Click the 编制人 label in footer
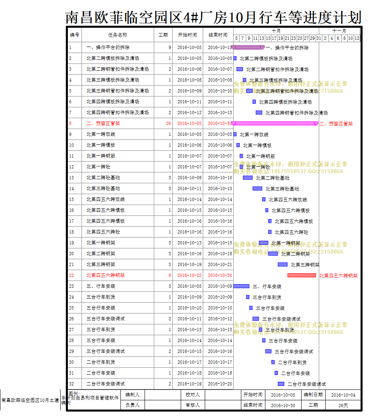This screenshot has width=371, height=420. pyautogui.click(x=132, y=395)
